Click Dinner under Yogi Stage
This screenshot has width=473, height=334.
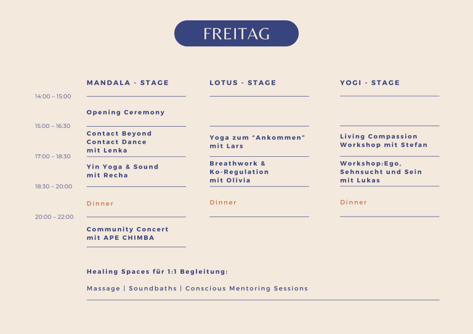[354, 202]
